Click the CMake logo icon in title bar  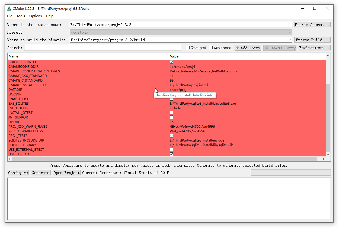click(9, 8)
